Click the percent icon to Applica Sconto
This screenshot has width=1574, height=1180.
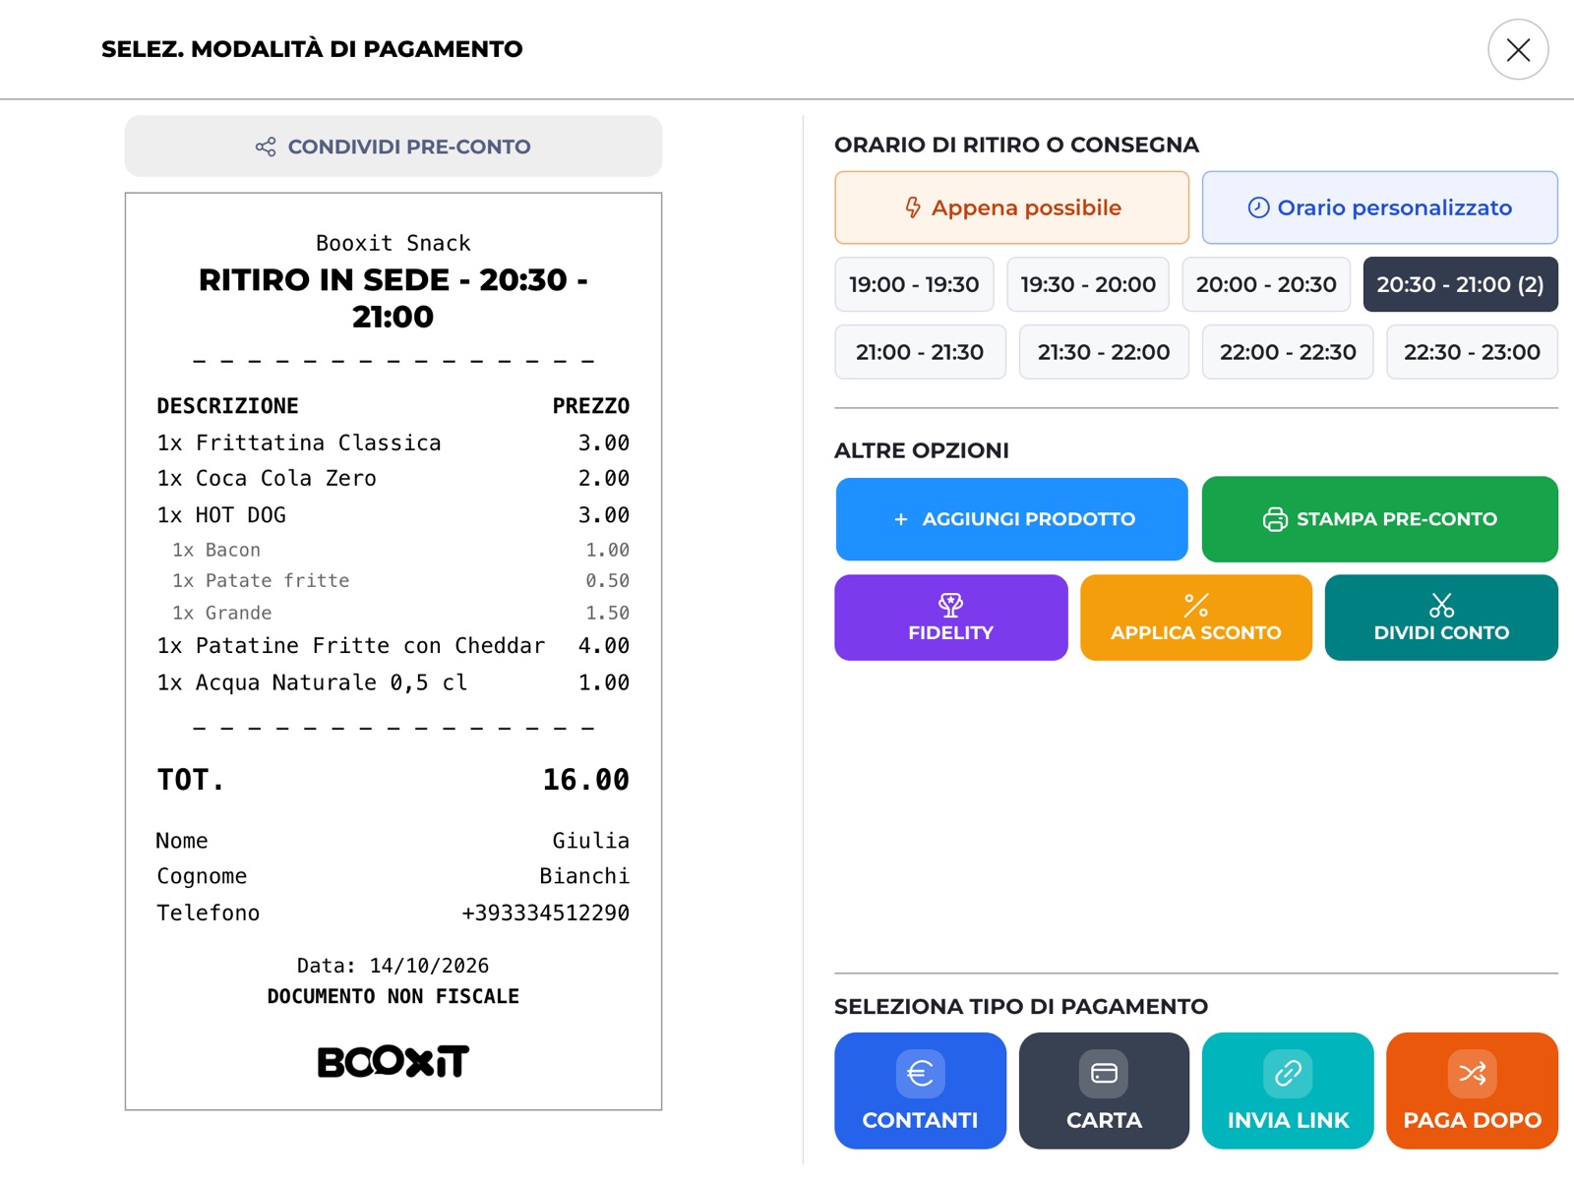coord(1196,605)
